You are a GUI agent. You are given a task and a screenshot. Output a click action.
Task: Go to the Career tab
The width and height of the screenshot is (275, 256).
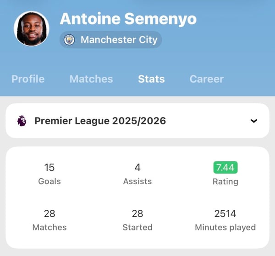click(207, 79)
